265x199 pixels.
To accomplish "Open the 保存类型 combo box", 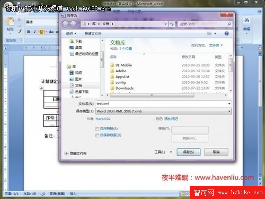I will pos(163,111).
